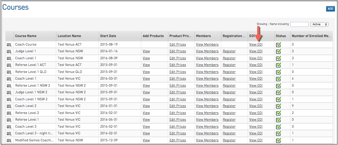
Task: Click Edit Prices for Judge Level 1
Action: coord(178,51)
